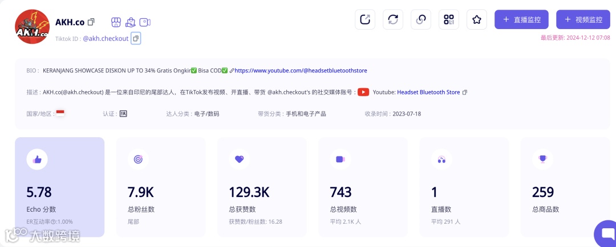Open profile in external window icon
Screen dimensions: 616x247
(x=365, y=19)
